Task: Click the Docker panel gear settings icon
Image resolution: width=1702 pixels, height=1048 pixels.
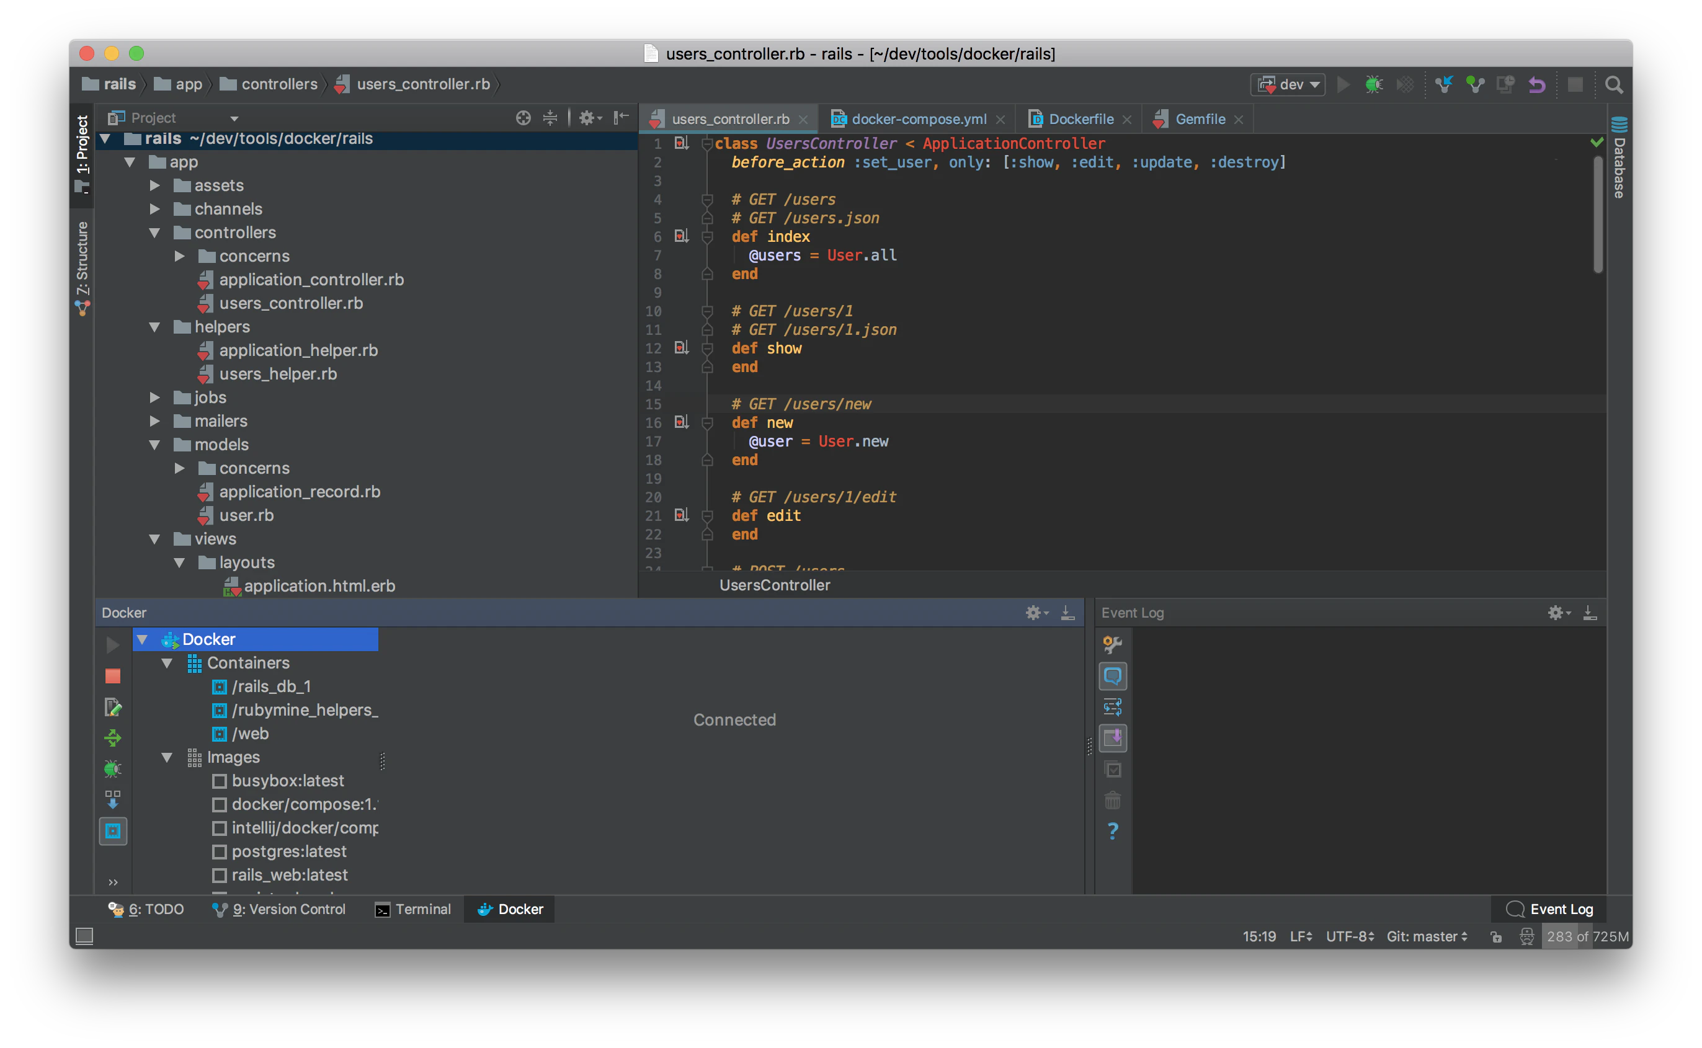Action: point(1036,613)
